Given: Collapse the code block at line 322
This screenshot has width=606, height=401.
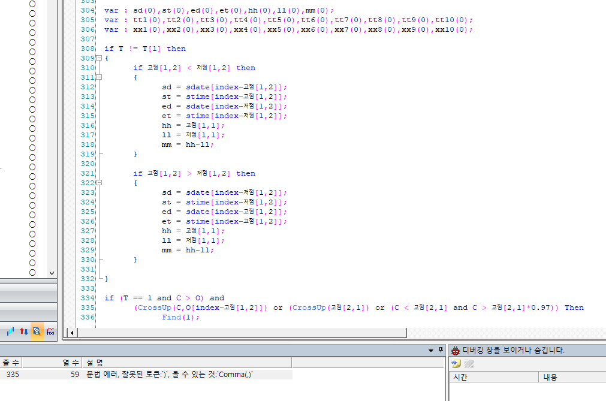Looking at the screenshot, I should (98, 183).
